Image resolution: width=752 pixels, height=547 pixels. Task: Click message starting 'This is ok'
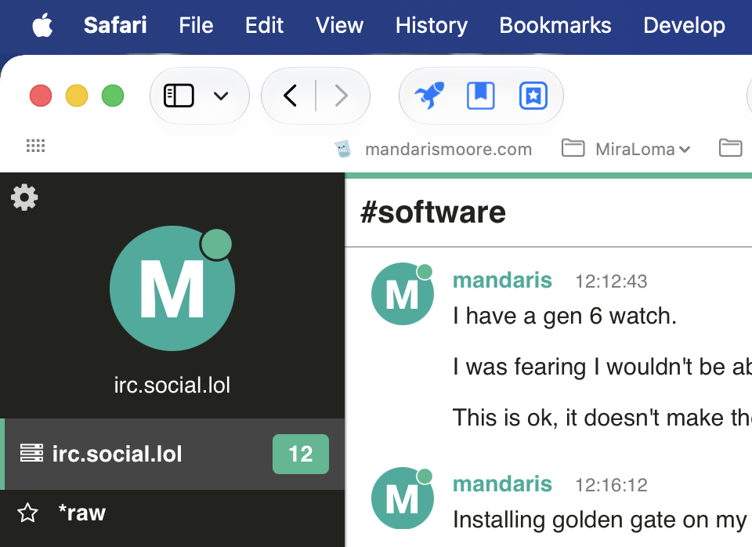click(x=602, y=418)
